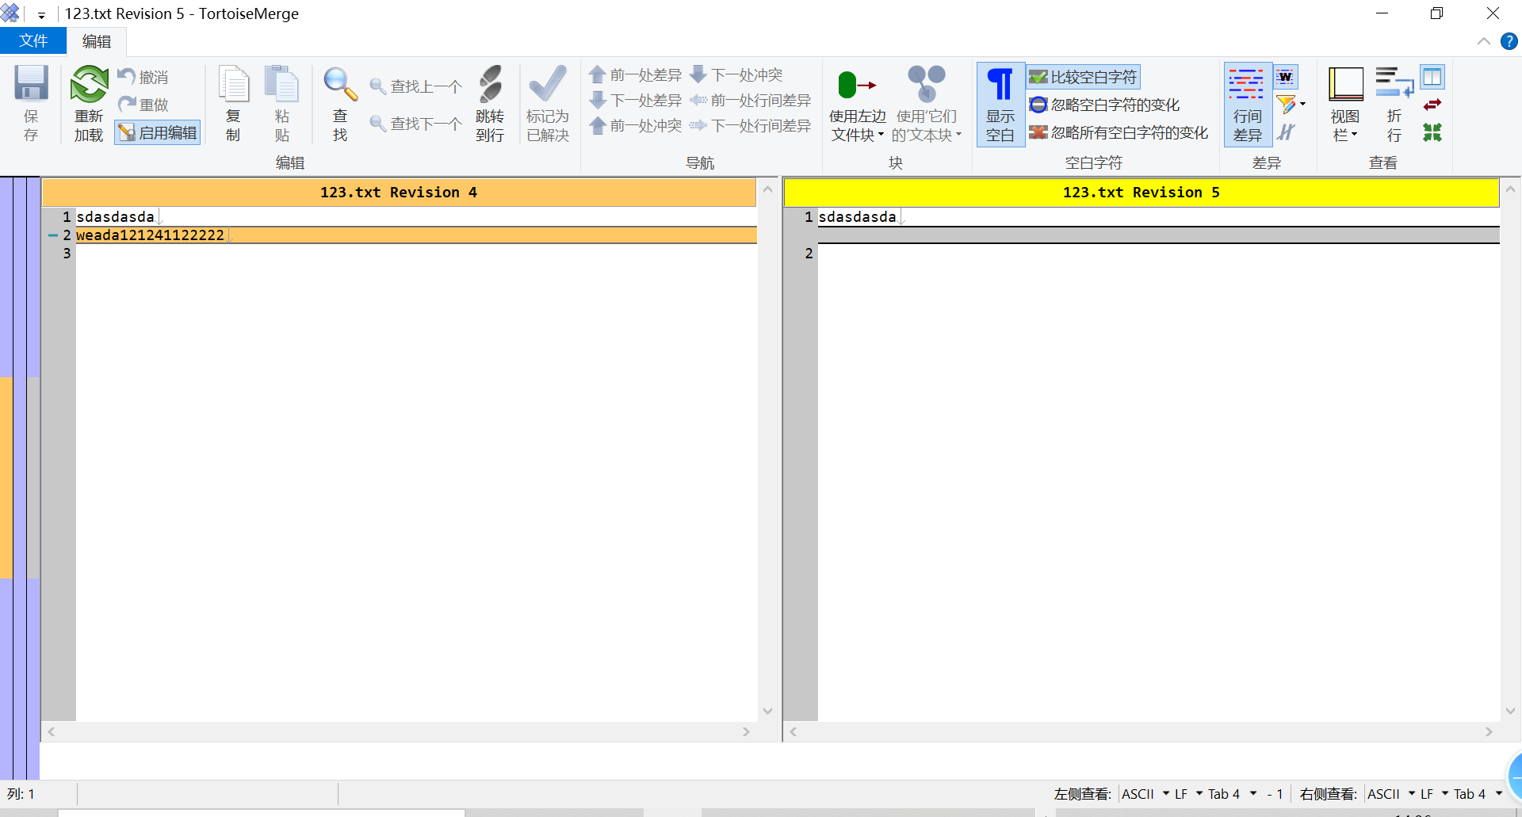Go to next conflict (下一处冲突)

coord(736,75)
